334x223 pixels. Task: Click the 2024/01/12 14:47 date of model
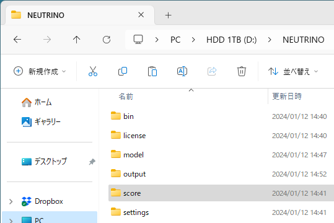click(299, 155)
